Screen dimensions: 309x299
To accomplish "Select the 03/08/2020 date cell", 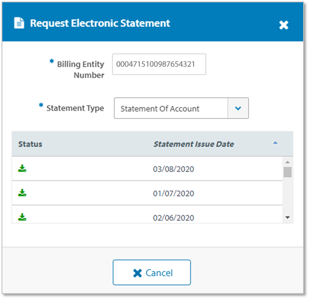I will (173, 169).
